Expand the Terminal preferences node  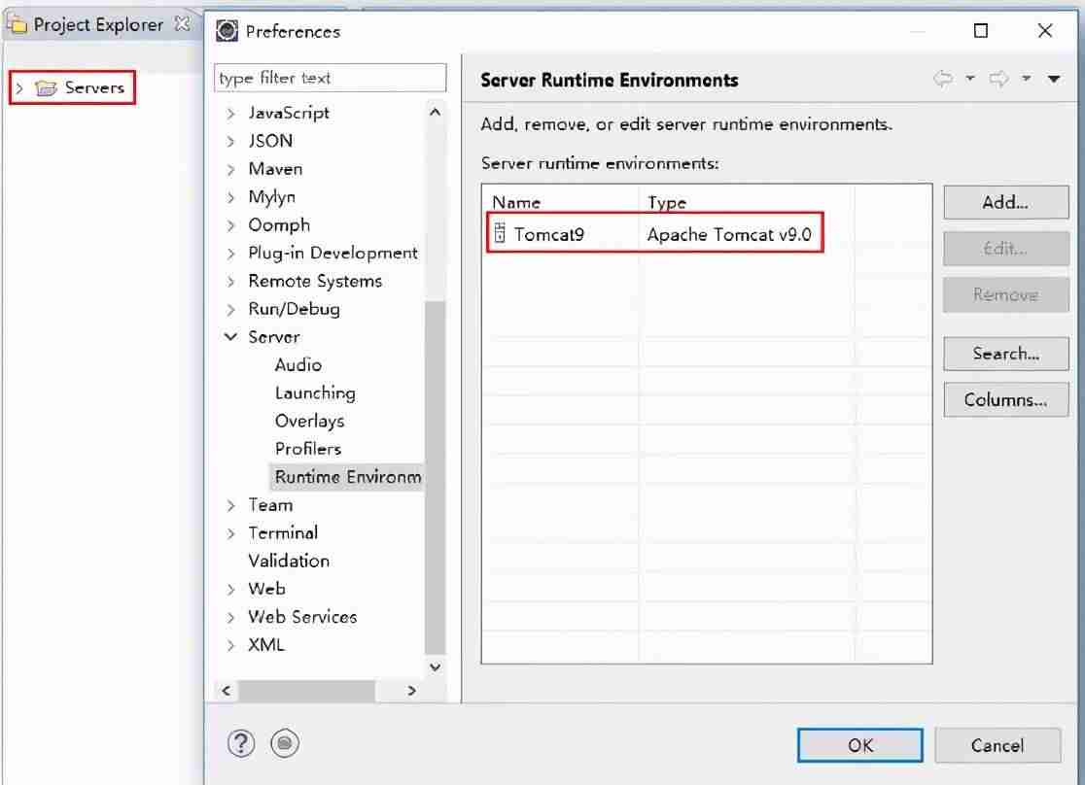[x=231, y=534]
